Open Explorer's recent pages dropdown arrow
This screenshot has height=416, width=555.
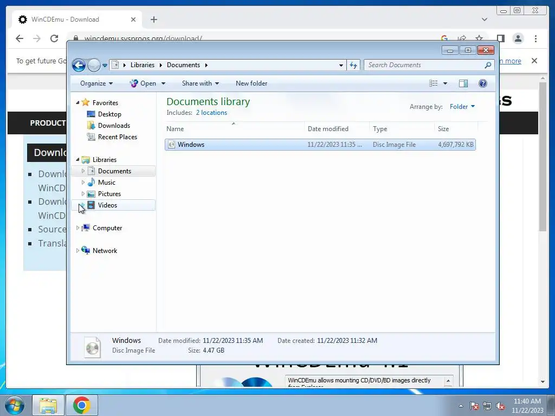105,66
